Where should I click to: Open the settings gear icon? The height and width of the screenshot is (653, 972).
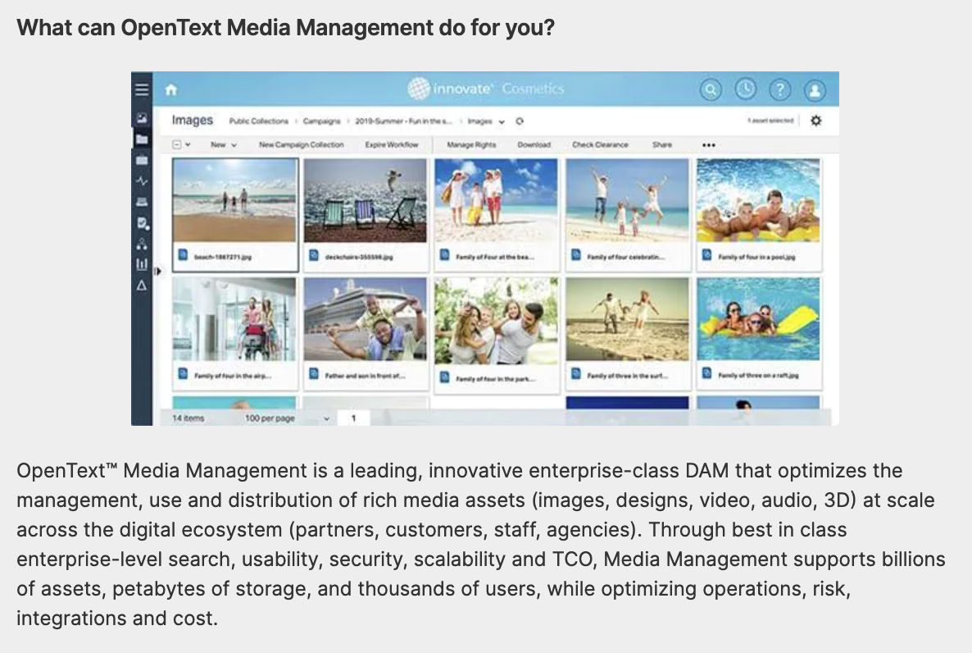pyautogui.click(x=815, y=121)
